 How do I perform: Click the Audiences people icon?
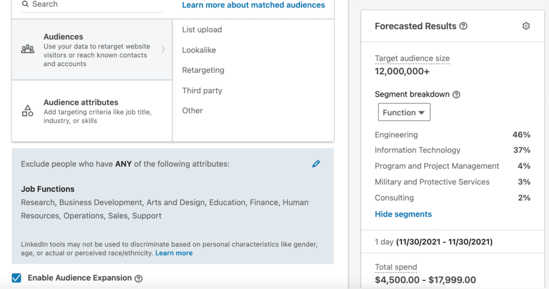pos(27,49)
